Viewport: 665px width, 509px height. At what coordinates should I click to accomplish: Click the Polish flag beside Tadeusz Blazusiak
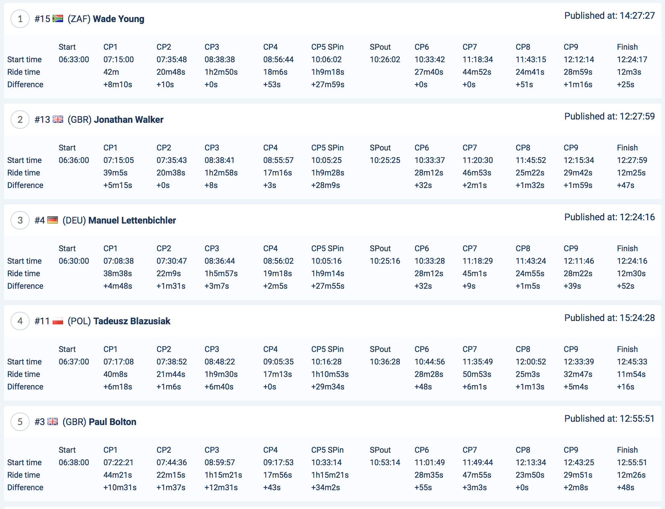pyautogui.click(x=58, y=321)
